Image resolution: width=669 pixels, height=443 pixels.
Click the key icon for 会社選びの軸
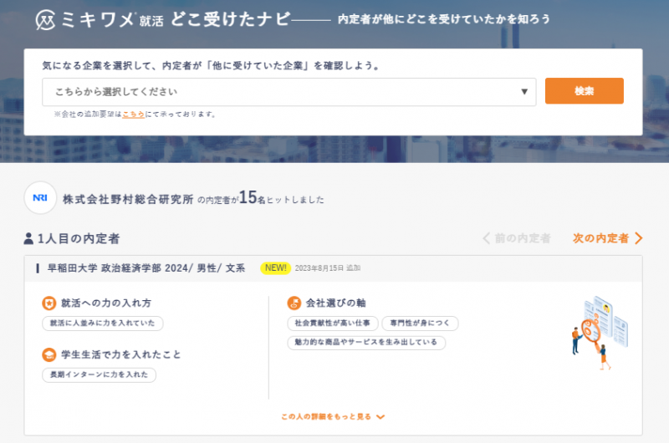294,303
